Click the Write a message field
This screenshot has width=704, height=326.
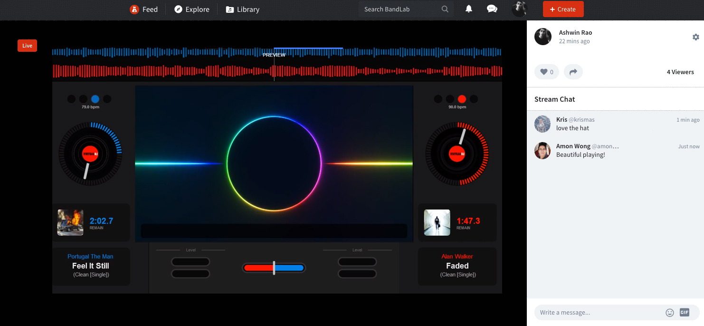click(599, 313)
